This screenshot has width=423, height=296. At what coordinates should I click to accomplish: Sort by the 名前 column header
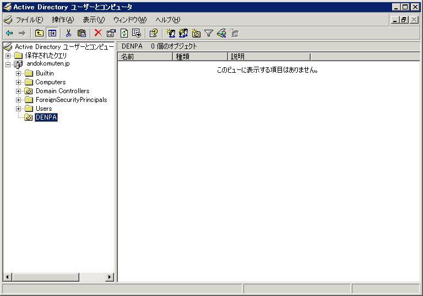coord(145,57)
